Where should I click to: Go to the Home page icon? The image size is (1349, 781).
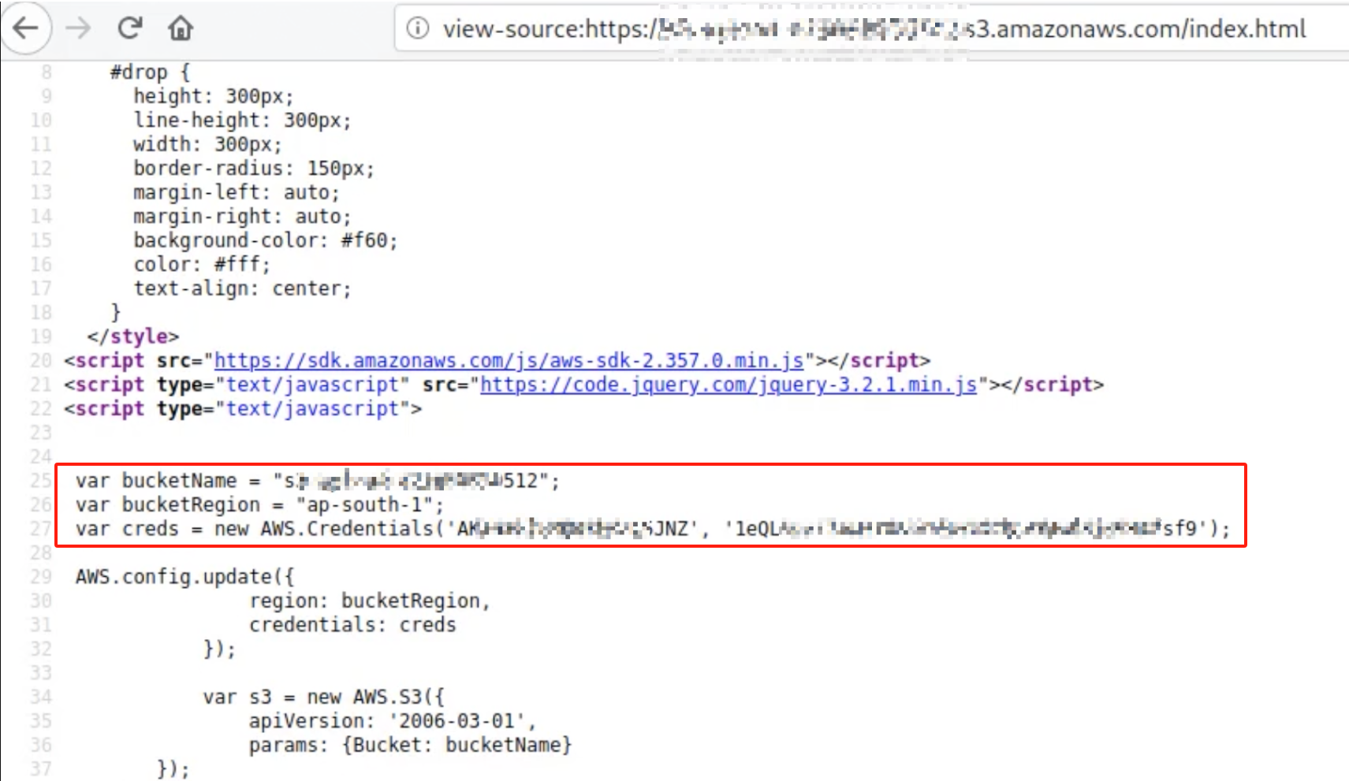[181, 29]
